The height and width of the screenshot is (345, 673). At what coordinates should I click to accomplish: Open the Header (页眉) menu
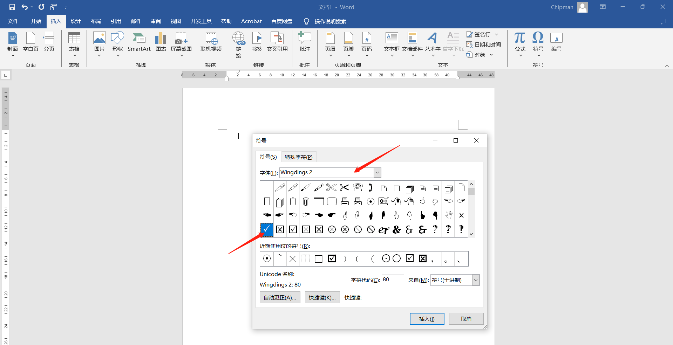pyautogui.click(x=330, y=44)
